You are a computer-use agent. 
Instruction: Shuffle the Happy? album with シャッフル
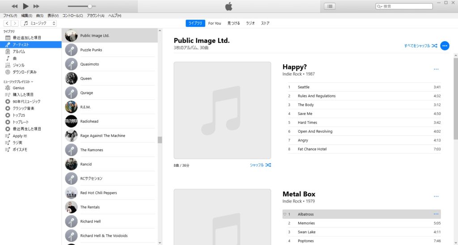(260, 165)
